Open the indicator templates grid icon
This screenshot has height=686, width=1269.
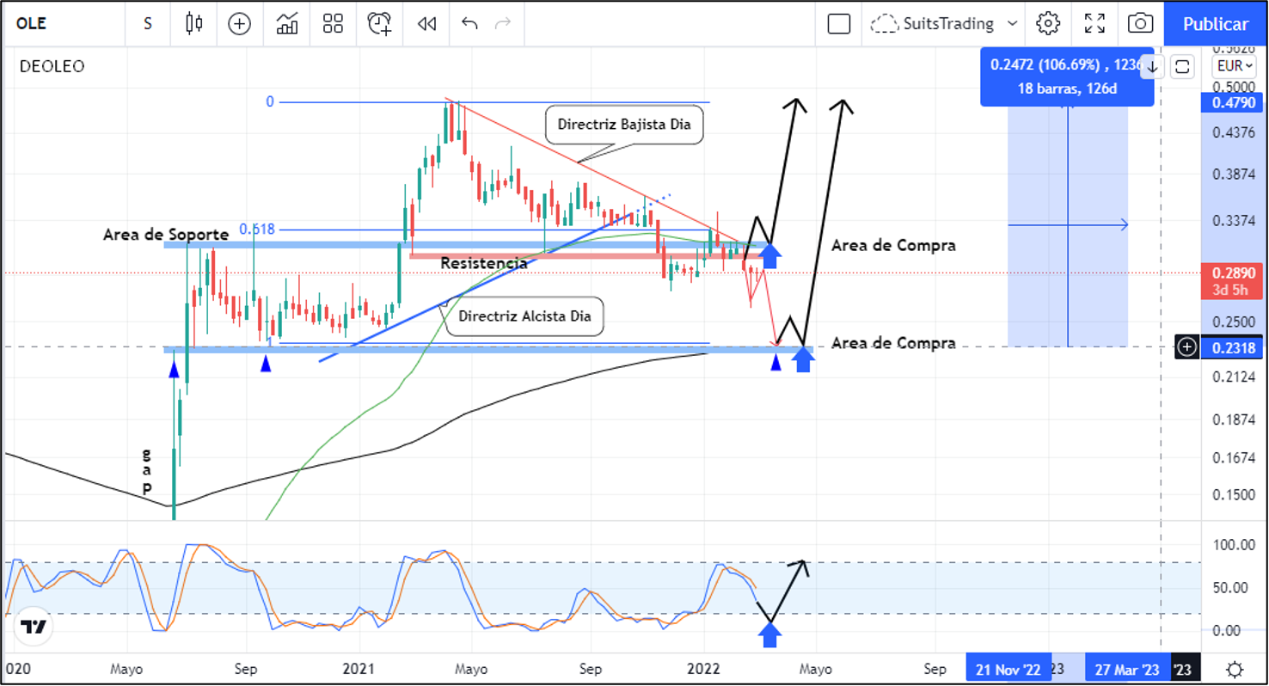pos(333,23)
